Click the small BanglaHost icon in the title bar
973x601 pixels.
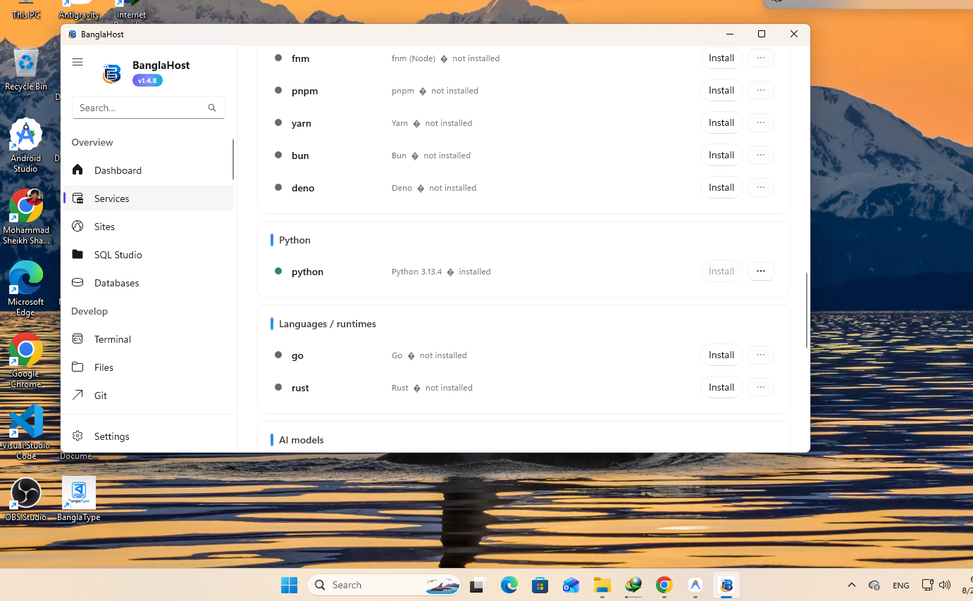(72, 34)
